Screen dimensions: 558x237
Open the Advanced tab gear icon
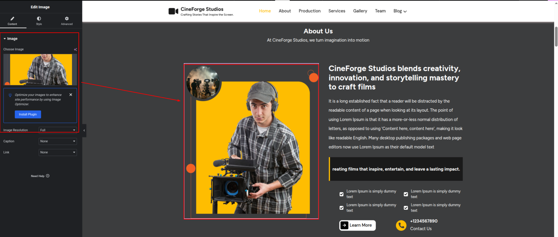click(x=67, y=19)
